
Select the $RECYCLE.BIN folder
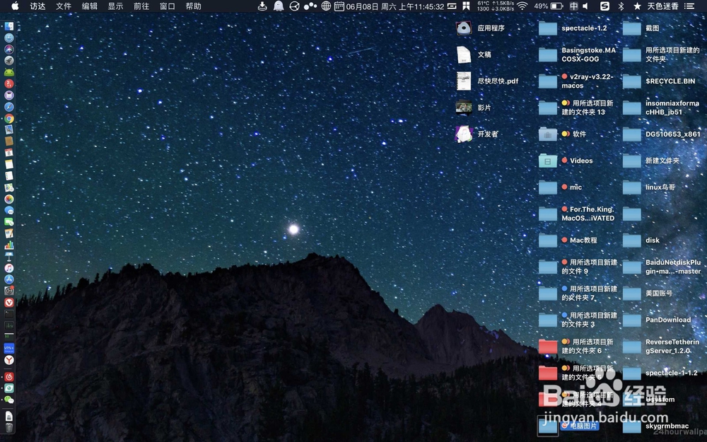[x=659, y=81]
